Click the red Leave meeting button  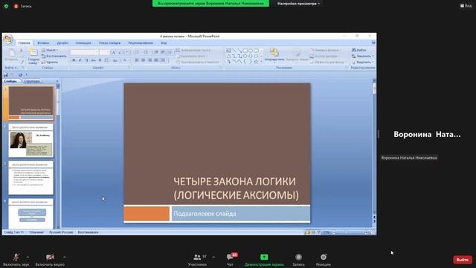click(463, 260)
